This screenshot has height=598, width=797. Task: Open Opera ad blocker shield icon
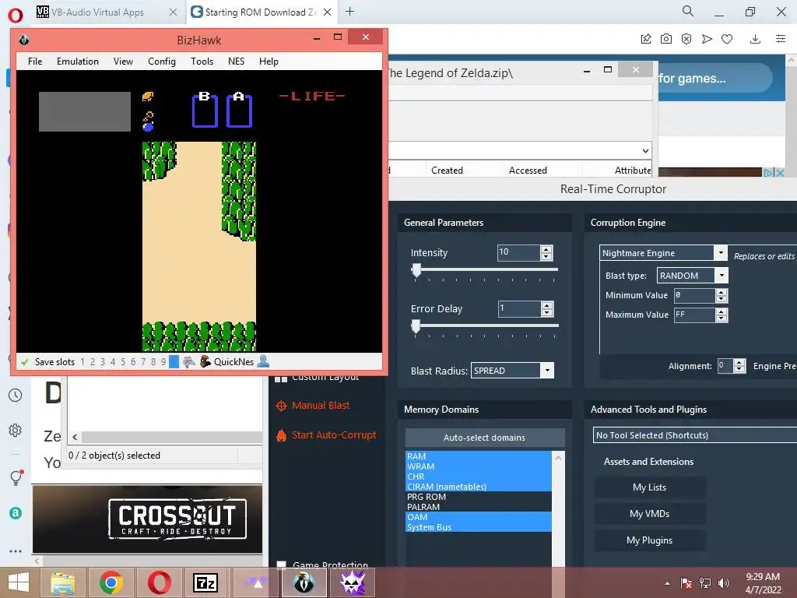click(x=686, y=39)
